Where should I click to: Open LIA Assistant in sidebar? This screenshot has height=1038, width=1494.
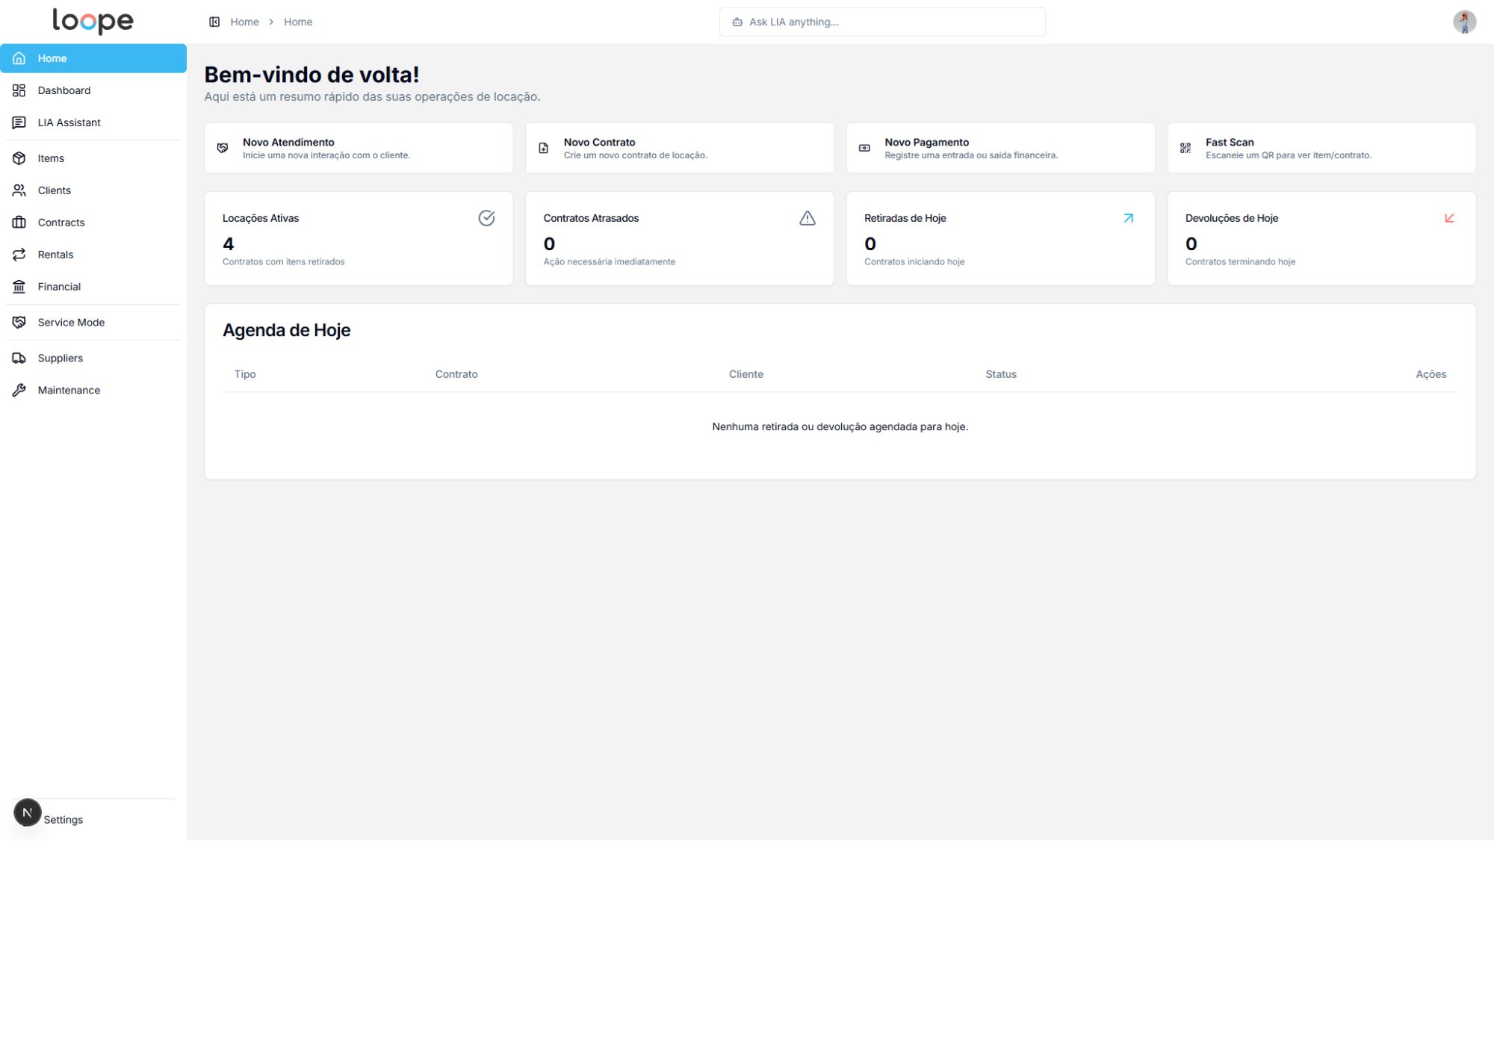[x=69, y=122]
